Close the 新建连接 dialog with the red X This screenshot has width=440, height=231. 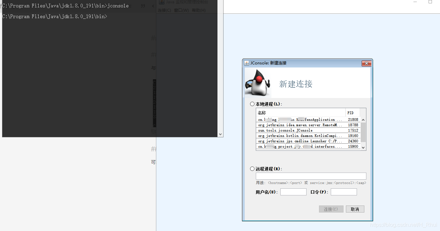(x=366, y=63)
